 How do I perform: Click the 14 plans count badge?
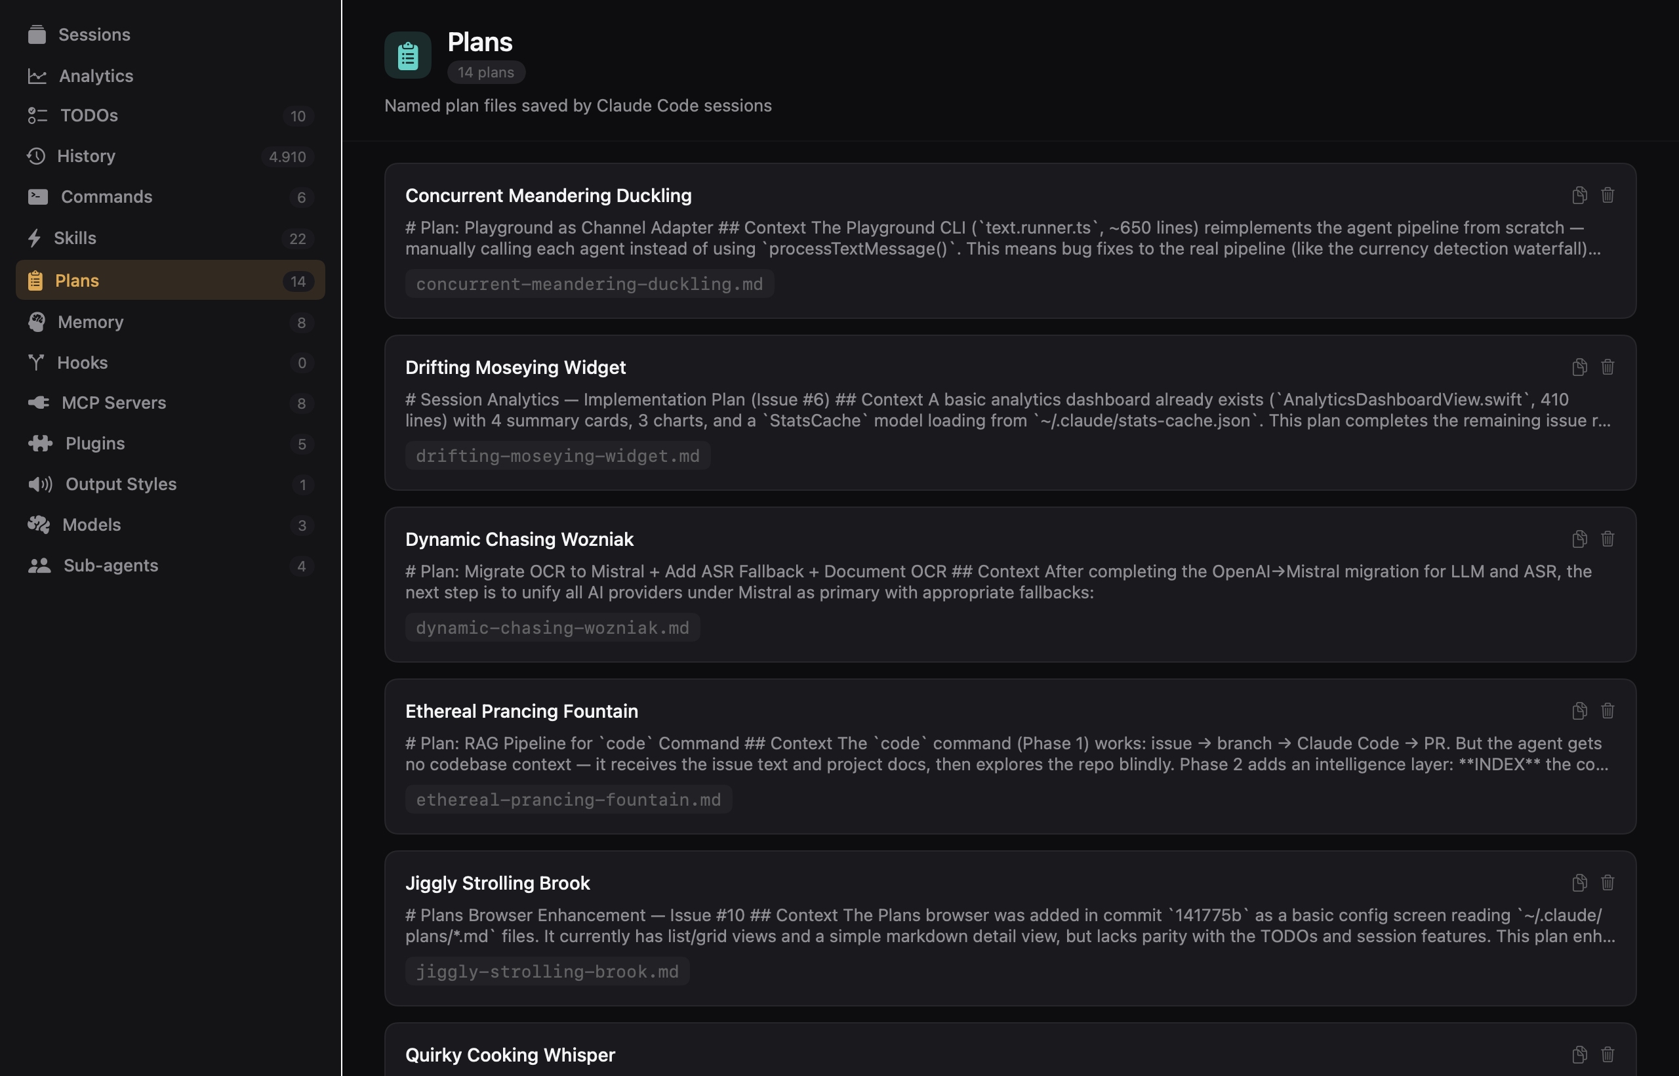pos(486,72)
